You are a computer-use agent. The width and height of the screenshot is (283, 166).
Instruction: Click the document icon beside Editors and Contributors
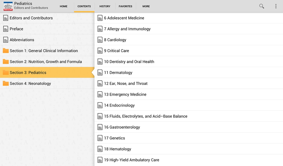(6, 18)
